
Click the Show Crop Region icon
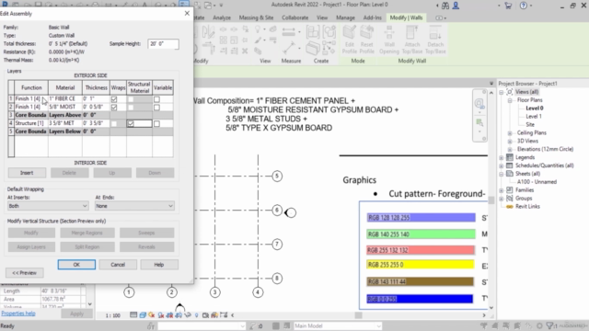[x=179, y=315]
